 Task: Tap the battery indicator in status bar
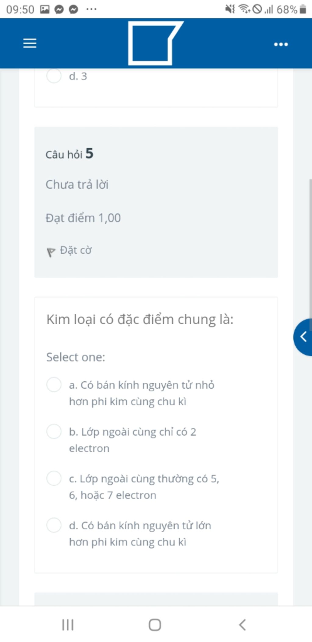[303, 9]
